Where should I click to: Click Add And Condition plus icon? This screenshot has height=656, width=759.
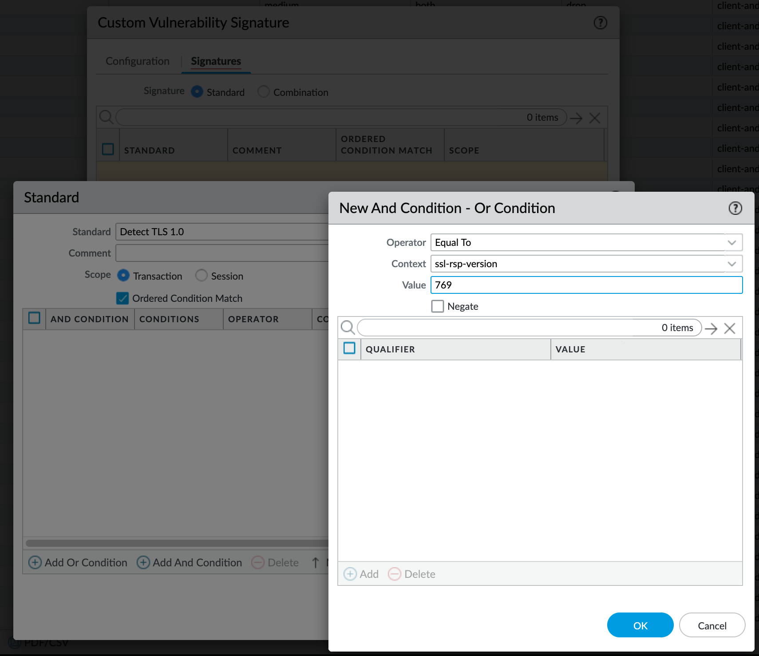tap(143, 562)
